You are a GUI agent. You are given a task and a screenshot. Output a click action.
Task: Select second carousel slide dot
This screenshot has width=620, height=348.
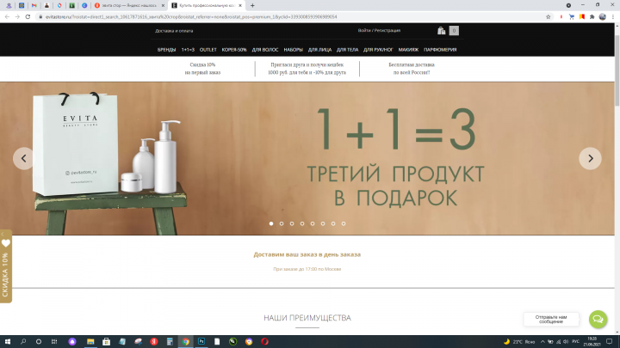tap(282, 223)
